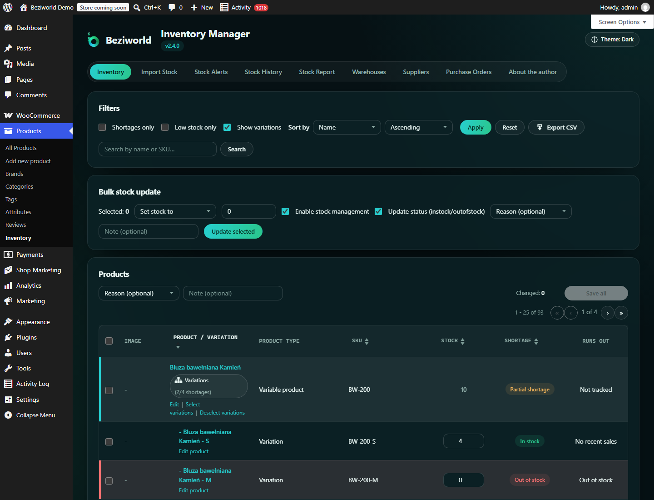The height and width of the screenshot is (500, 654).
Task: Enable the Low stock only checkbox
Action: 165,127
